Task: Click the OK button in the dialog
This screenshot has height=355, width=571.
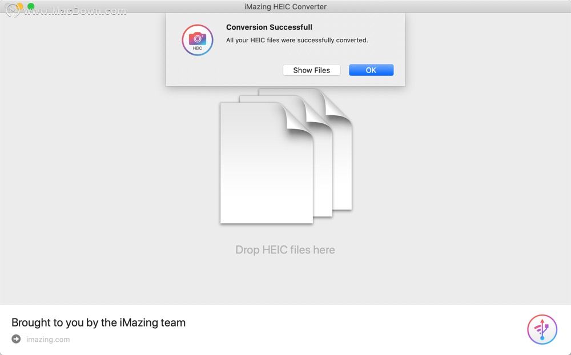Action: 371,70
